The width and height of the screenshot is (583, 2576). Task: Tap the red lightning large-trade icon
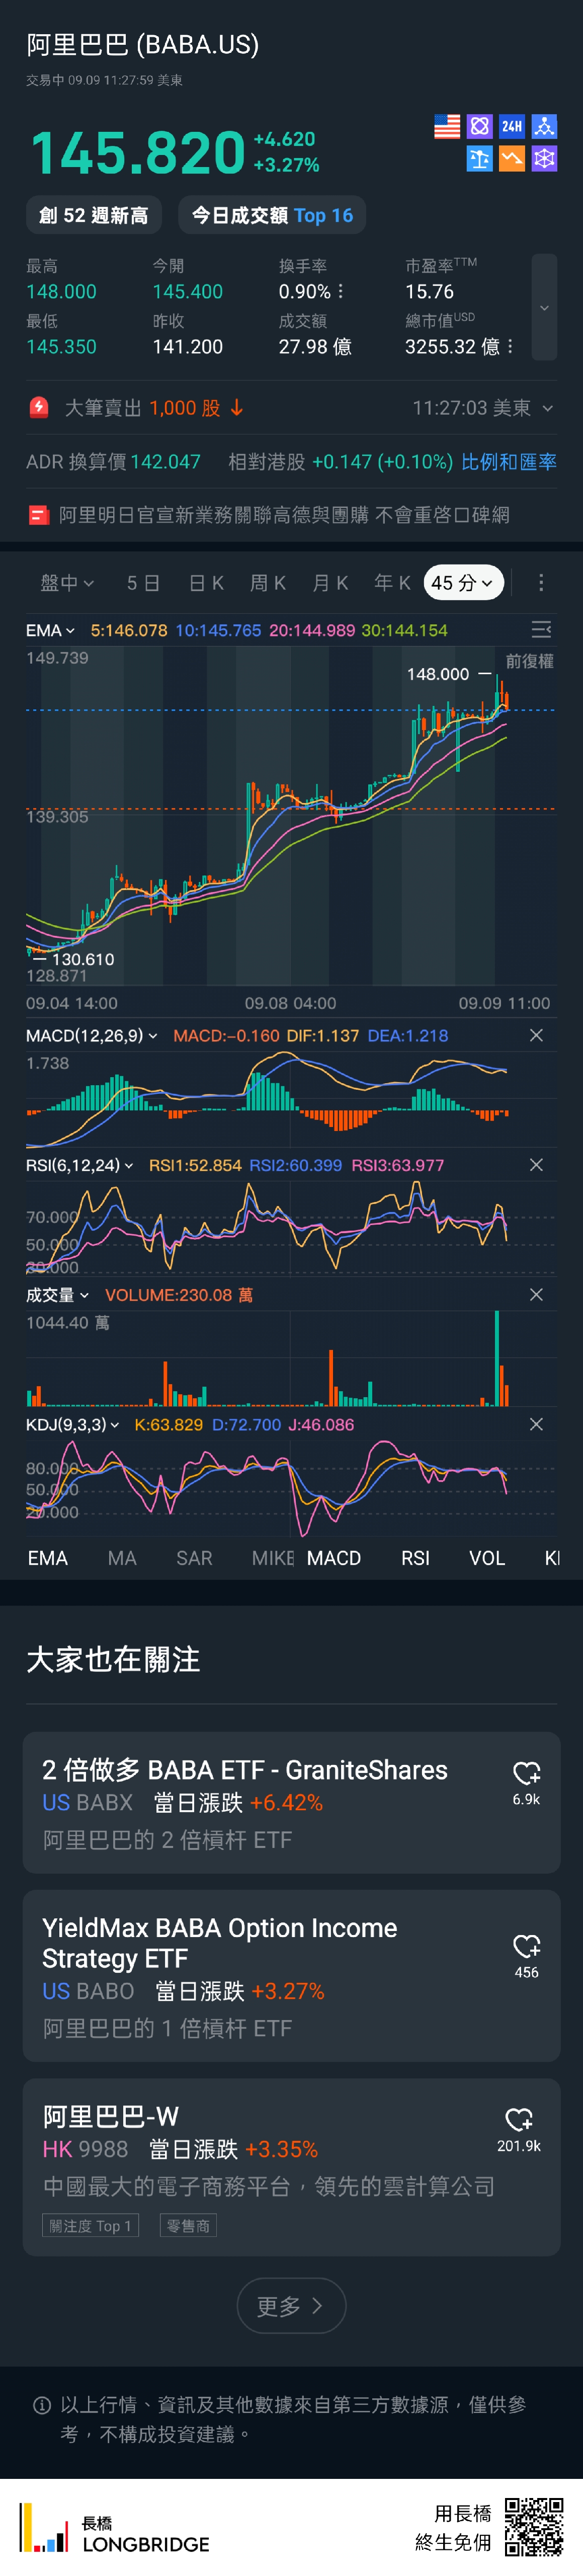pos(39,407)
